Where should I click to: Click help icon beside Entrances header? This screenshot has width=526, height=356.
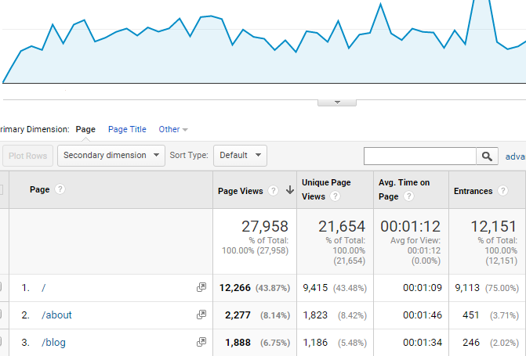502,191
